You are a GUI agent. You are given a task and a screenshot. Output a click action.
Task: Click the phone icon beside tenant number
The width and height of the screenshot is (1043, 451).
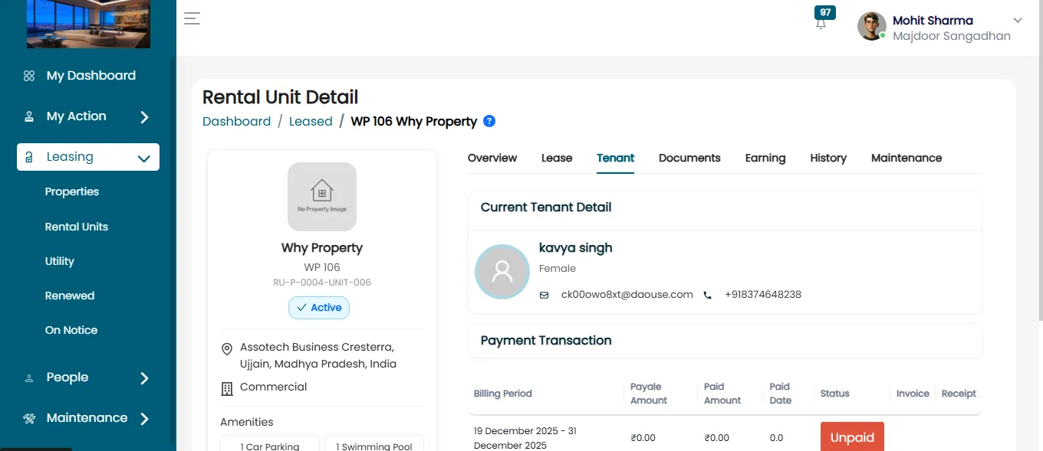[708, 295]
